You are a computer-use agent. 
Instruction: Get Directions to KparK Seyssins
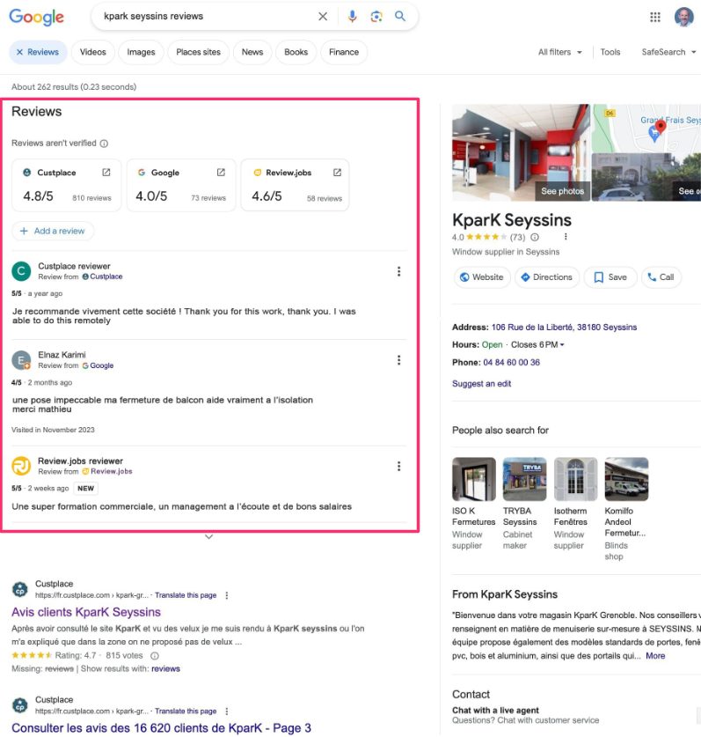click(x=547, y=277)
